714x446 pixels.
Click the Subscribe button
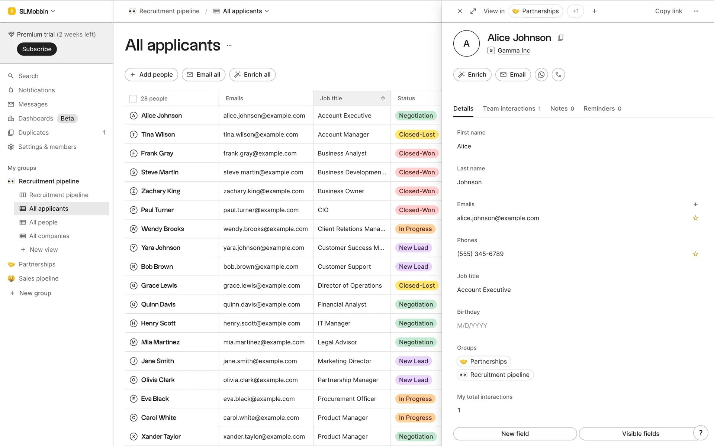(37, 49)
